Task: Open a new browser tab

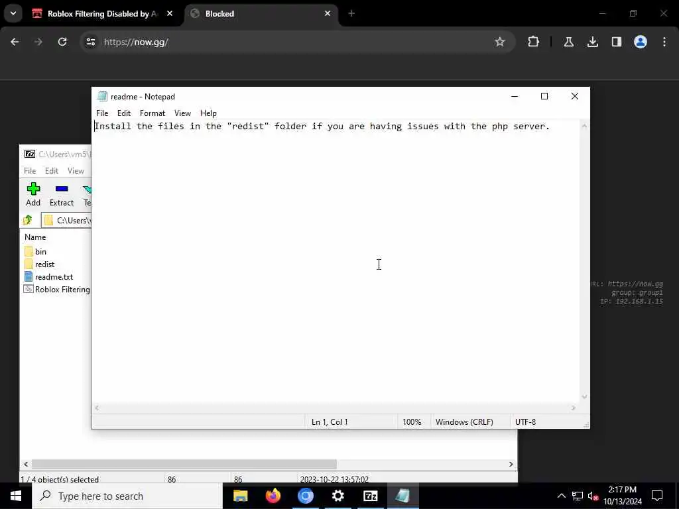Action: coord(351,14)
